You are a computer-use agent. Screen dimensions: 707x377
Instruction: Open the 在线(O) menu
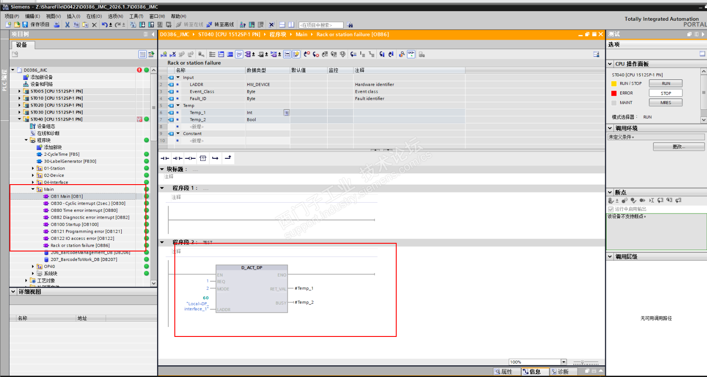pyautogui.click(x=94, y=16)
